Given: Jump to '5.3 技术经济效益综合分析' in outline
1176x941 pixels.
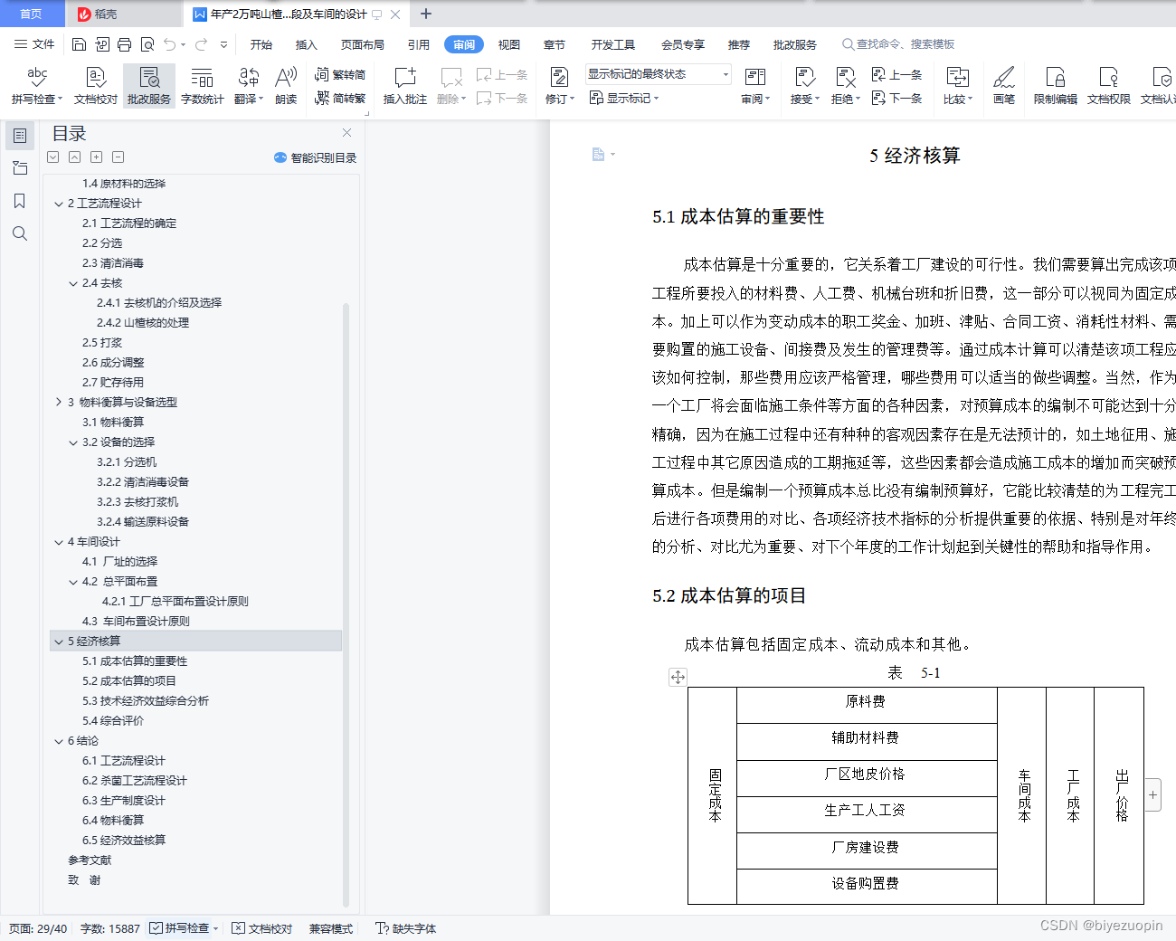Looking at the screenshot, I should [x=146, y=701].
